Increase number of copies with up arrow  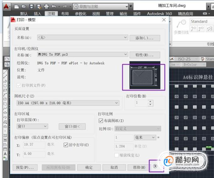pos(150,101)
